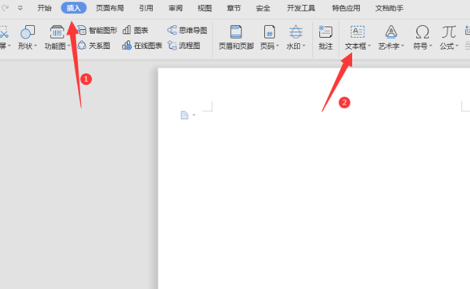Open the Review (审阅) tab
This screenshot has height=289, width=470.
click(x=175, y=8)
